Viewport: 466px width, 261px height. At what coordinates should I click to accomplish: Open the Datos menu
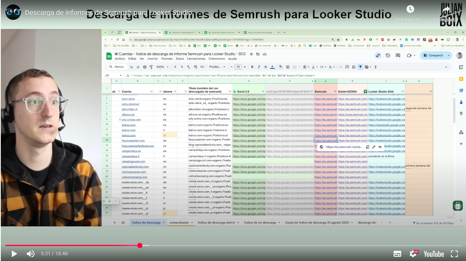(180, 59)
